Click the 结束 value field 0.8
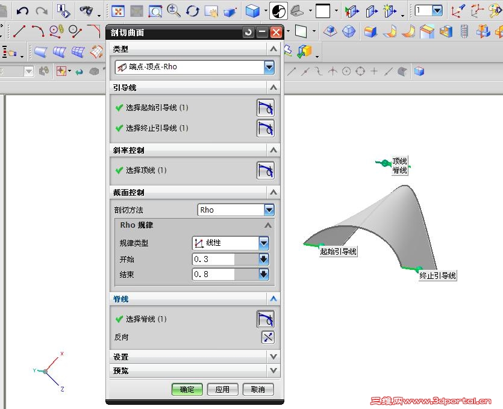The height and width of the screenshot is (409, 503). [x=225, y=274]
